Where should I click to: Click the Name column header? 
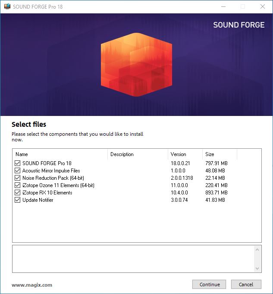click(x=60, y=154)
